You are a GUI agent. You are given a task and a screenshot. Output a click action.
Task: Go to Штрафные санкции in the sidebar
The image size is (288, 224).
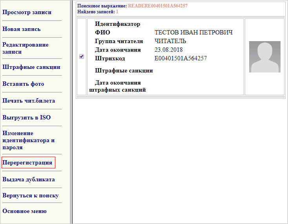point(31,67)
